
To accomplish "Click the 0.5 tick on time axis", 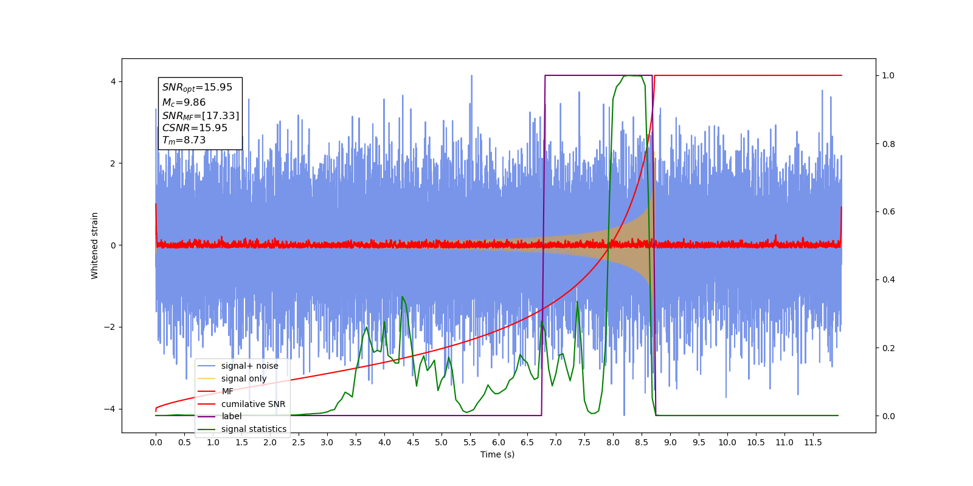I will tap(184, 442).
